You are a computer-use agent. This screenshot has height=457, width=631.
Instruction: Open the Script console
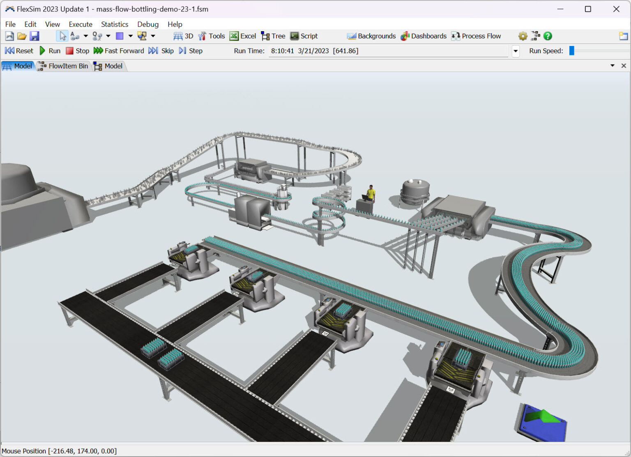pyautogui.click(x=304, y=36)
